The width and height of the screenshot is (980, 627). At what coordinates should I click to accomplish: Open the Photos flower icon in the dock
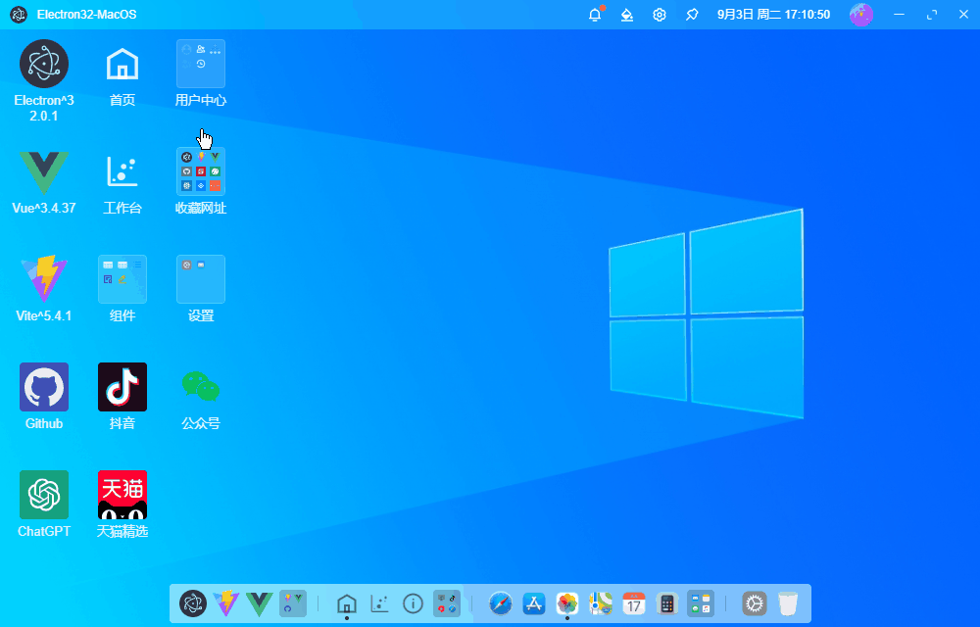(566, 603)
